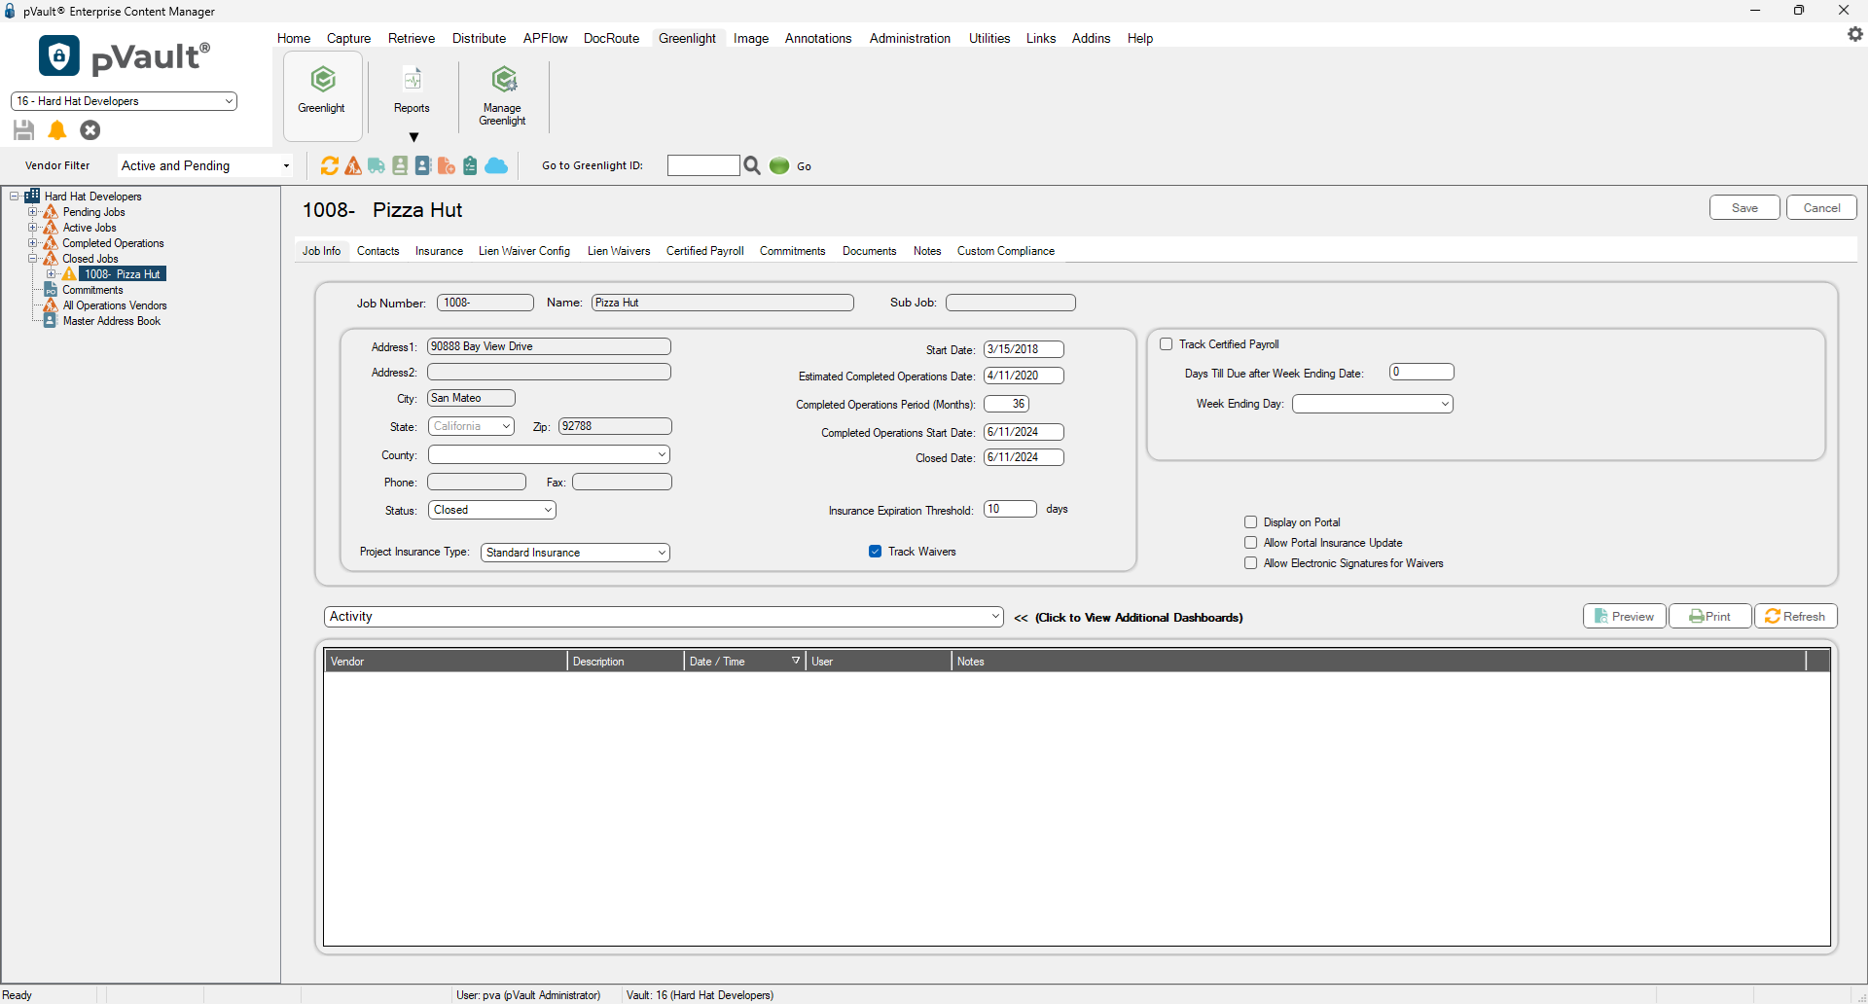1868x1004 pixels.
Task: Switch to the Insurance tab
Action: [x=439, y=251]
